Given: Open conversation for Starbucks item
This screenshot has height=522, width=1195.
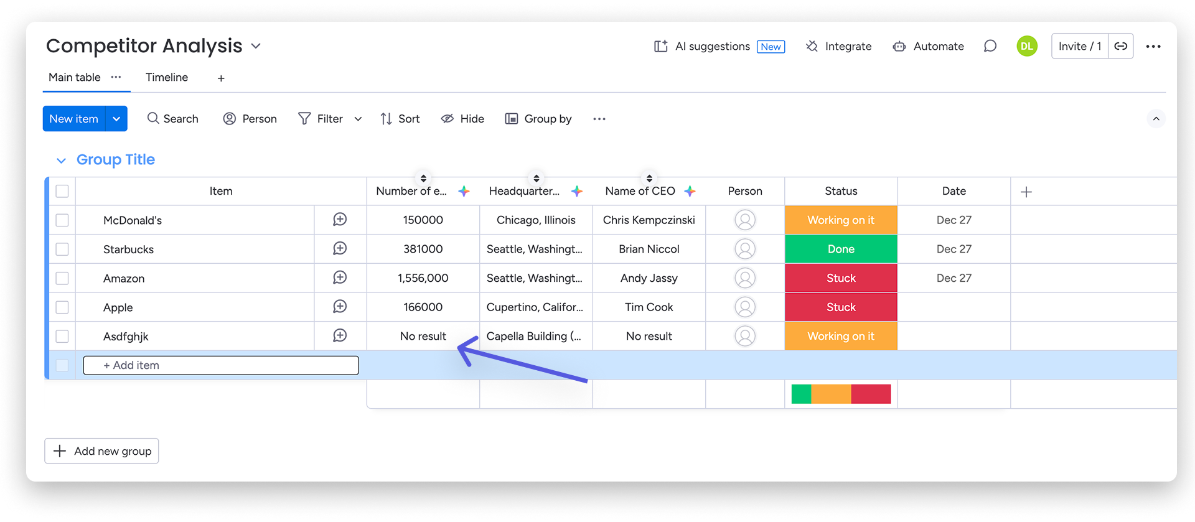Looking at the screenshot, I should [x=340, y=249].
